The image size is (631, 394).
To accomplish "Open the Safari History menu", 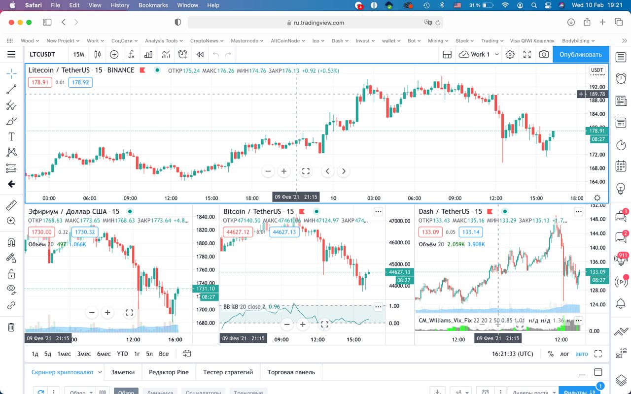I will (120, 5).
